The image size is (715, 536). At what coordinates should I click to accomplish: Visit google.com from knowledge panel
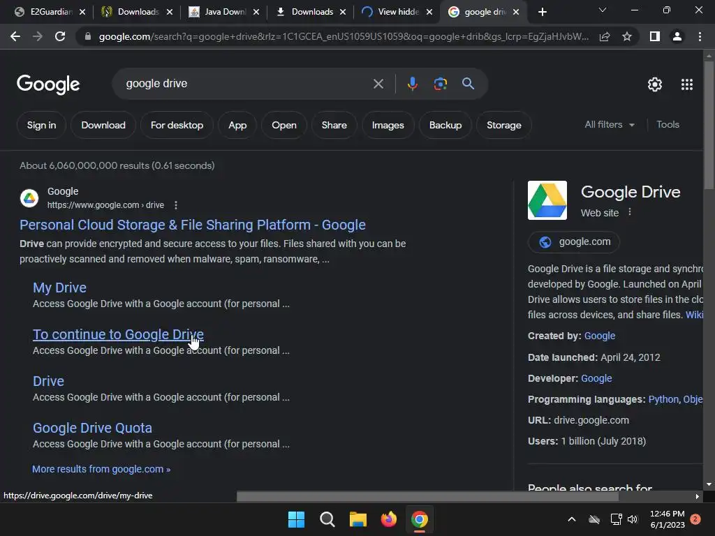click(x=574, y=241)
